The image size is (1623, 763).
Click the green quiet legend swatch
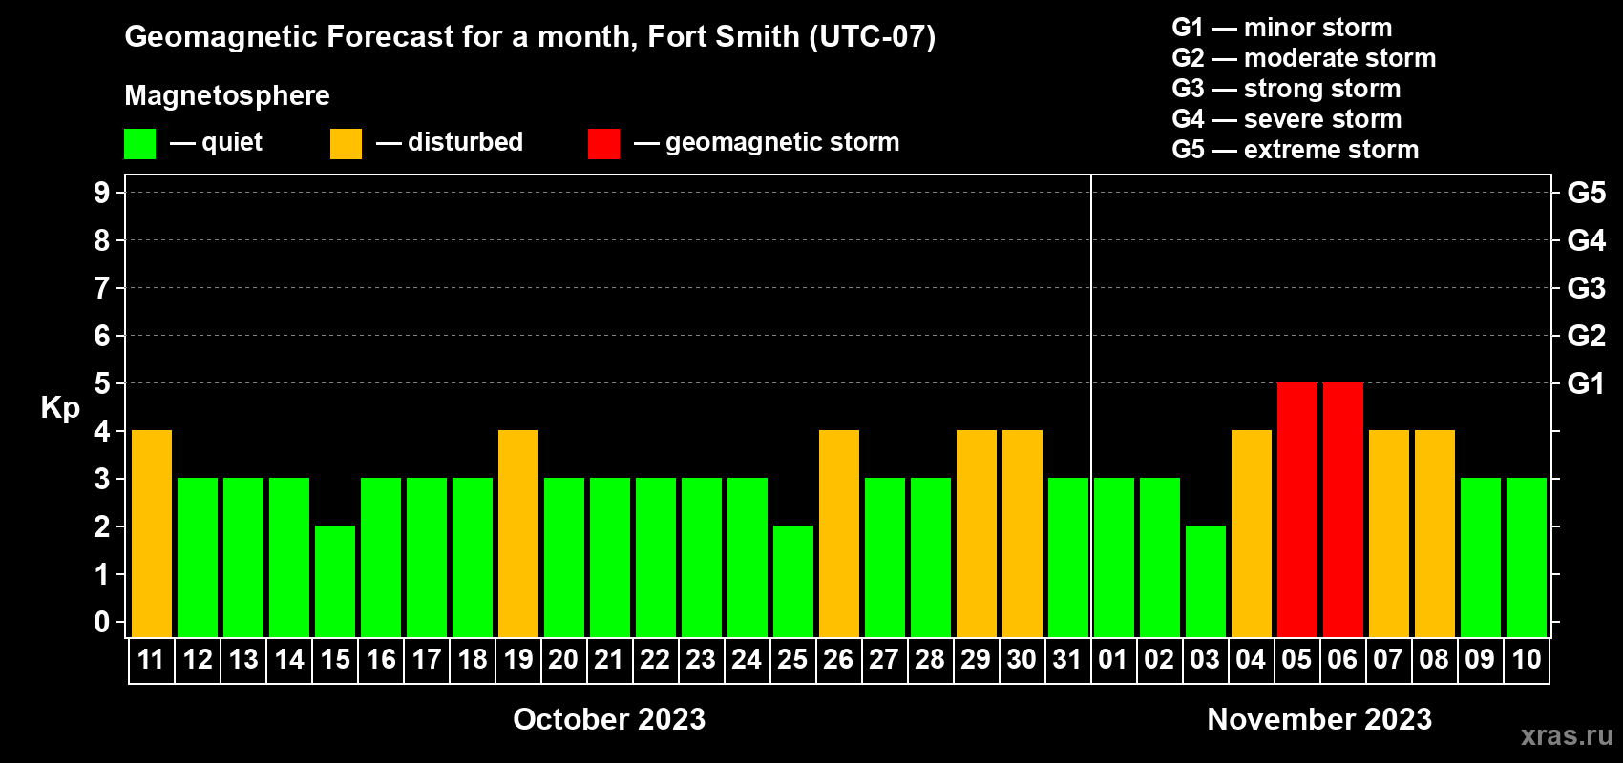point(140,144)
